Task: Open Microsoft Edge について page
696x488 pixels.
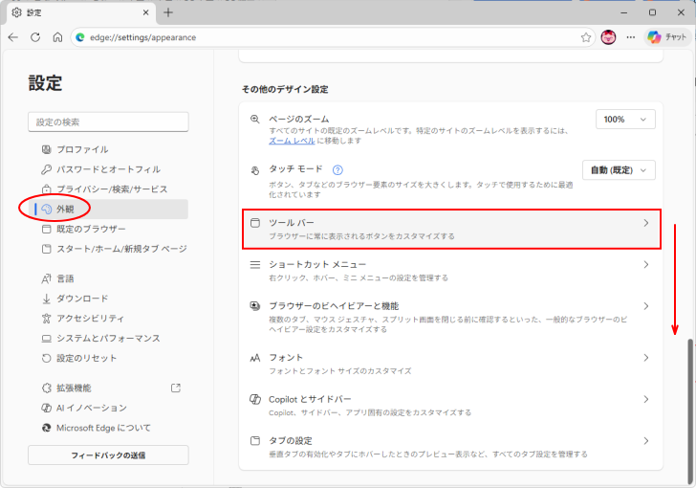Action: tap(108, 428)
